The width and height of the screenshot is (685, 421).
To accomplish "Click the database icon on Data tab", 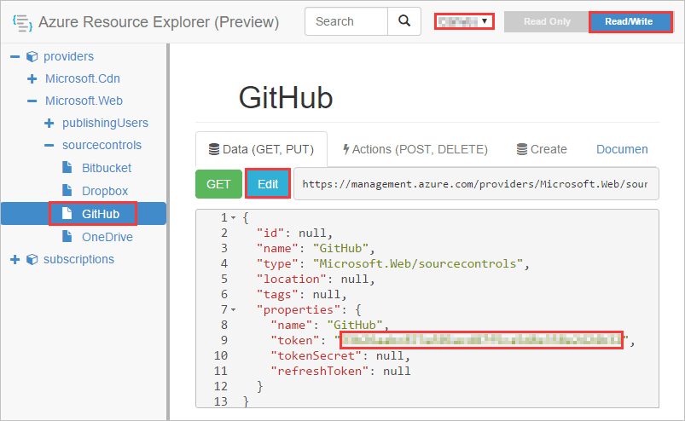I will (214, 149).
